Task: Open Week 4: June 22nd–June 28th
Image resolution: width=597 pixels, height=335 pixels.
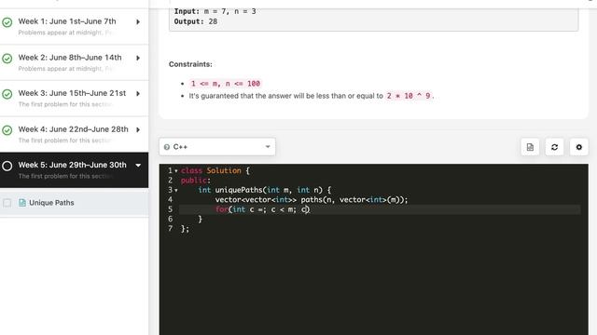Action: click(x=75, y=134)
